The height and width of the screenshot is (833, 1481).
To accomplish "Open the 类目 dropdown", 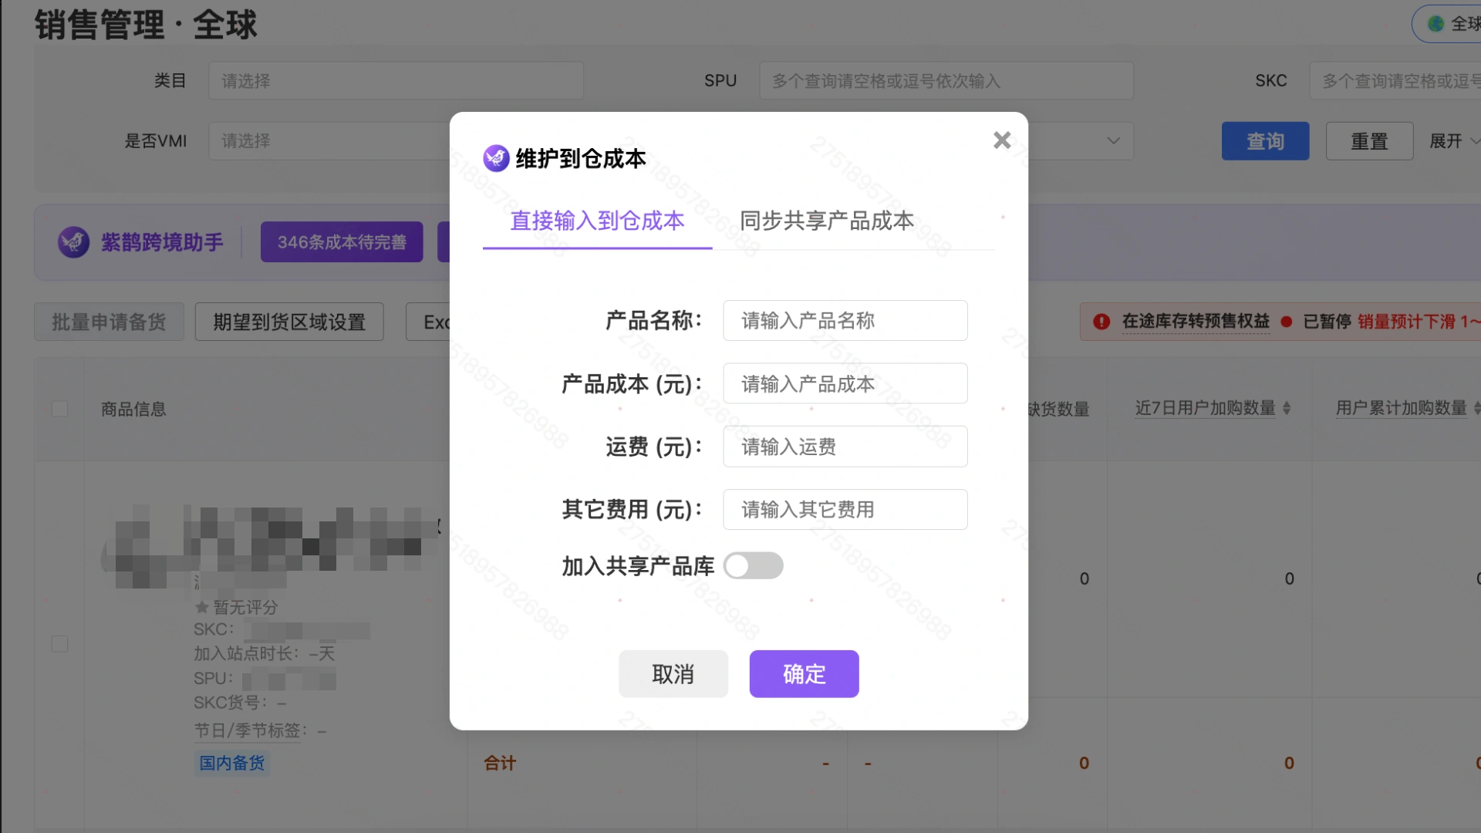I will [396, 81].
